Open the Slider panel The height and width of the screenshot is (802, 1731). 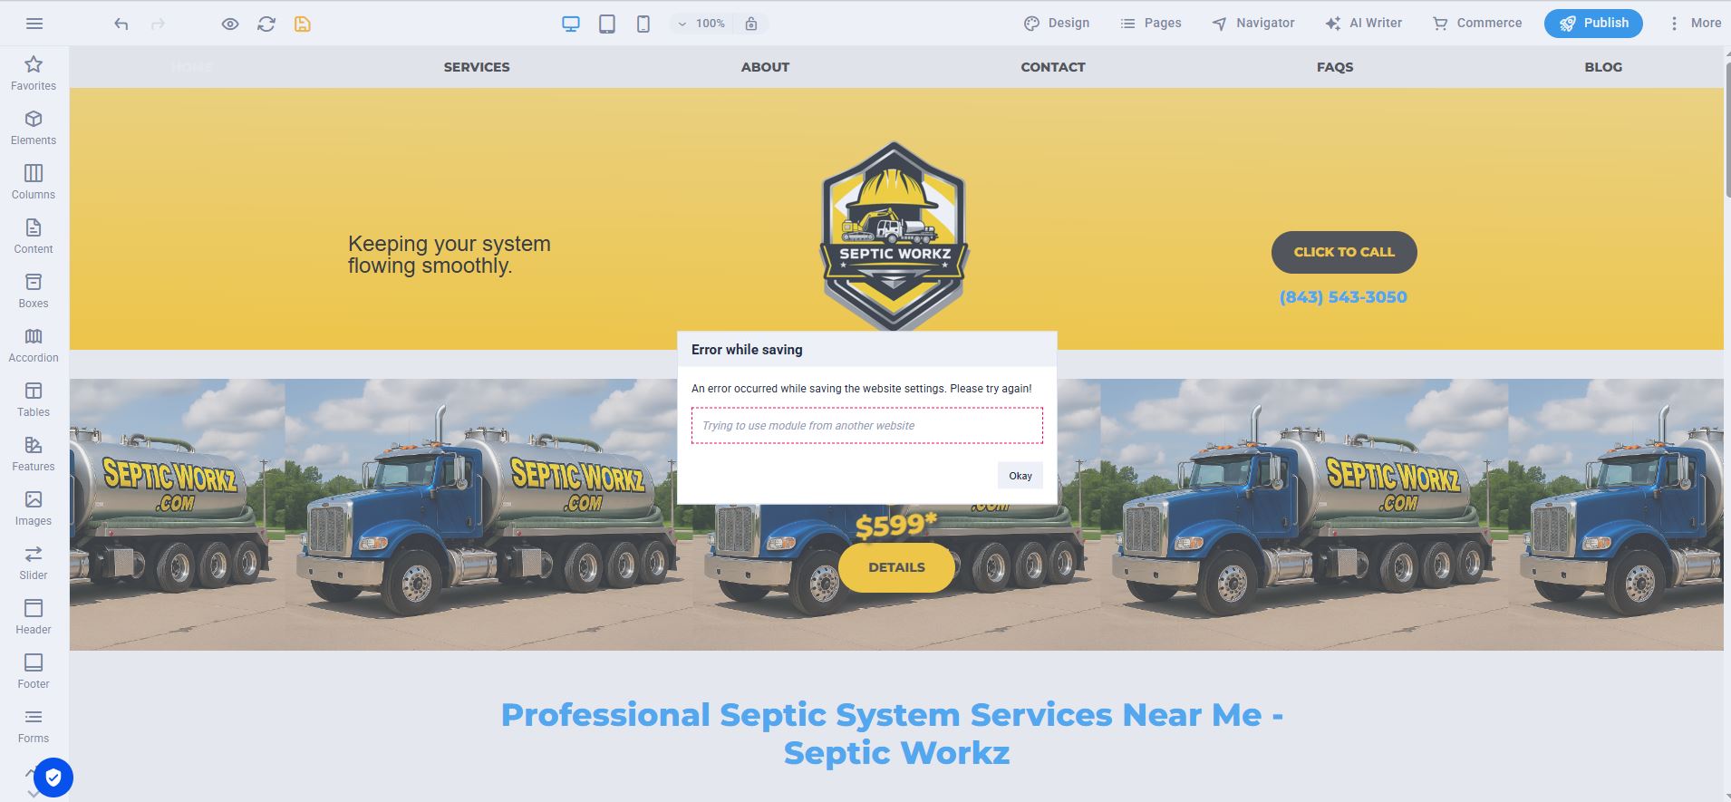(34, 563)
